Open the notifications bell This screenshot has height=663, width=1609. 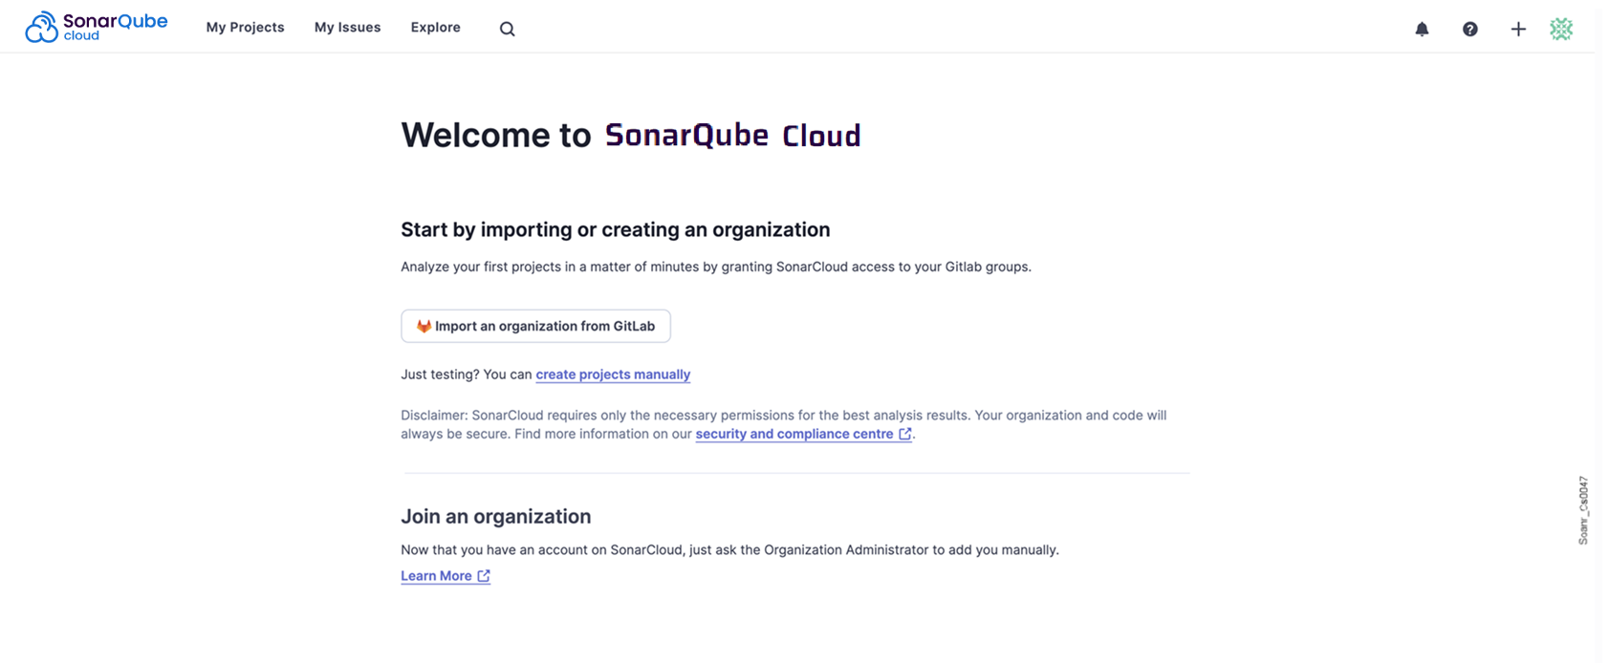(x=1422, y=29)
